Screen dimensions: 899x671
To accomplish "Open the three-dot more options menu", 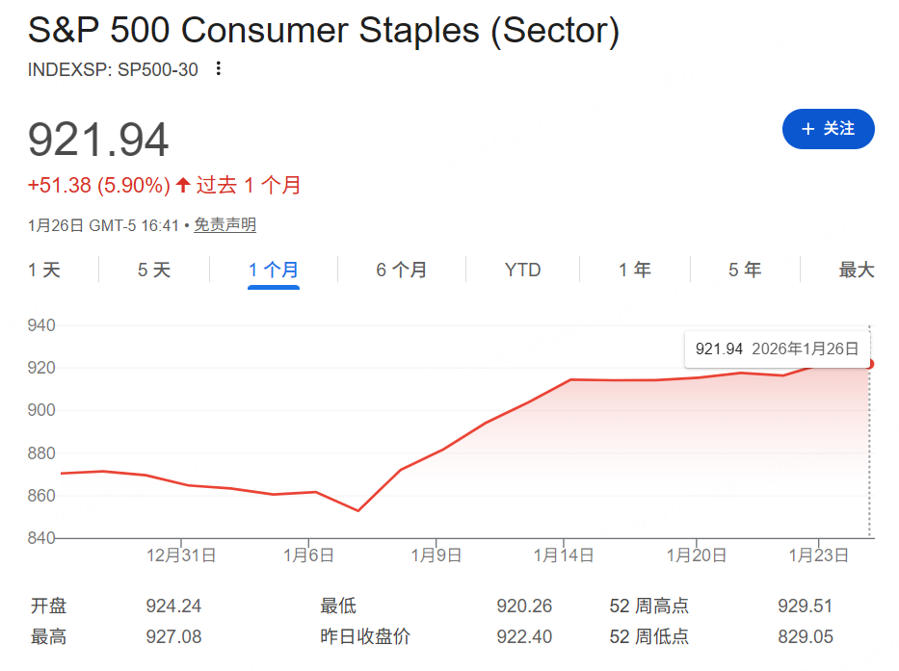I will 219,68.
